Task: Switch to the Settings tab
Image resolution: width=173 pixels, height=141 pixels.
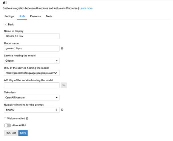Action: (x=9, y=16)
